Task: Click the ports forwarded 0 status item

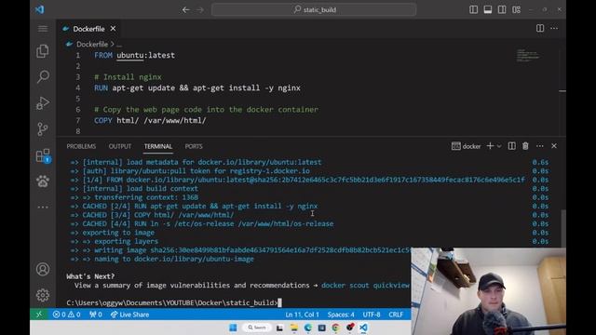Action: click(x=95, y=315)
